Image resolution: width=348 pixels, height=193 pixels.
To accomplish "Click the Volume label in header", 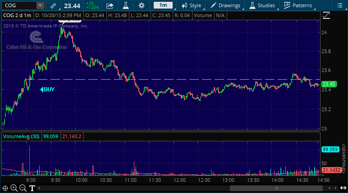I will tap(203, 15).
